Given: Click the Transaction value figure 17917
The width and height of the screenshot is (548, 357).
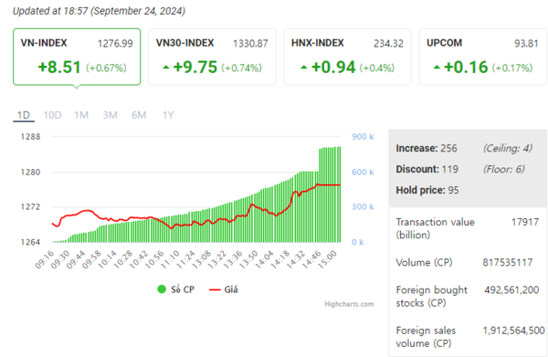Looking at the screenshot, I should point(525,222).
